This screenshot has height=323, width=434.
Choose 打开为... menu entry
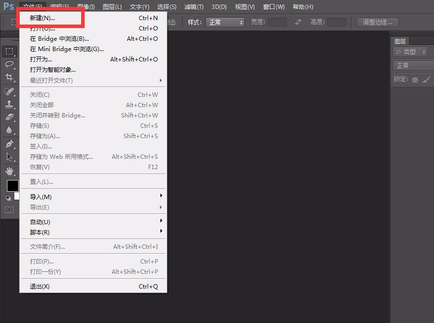click(93, 59)
